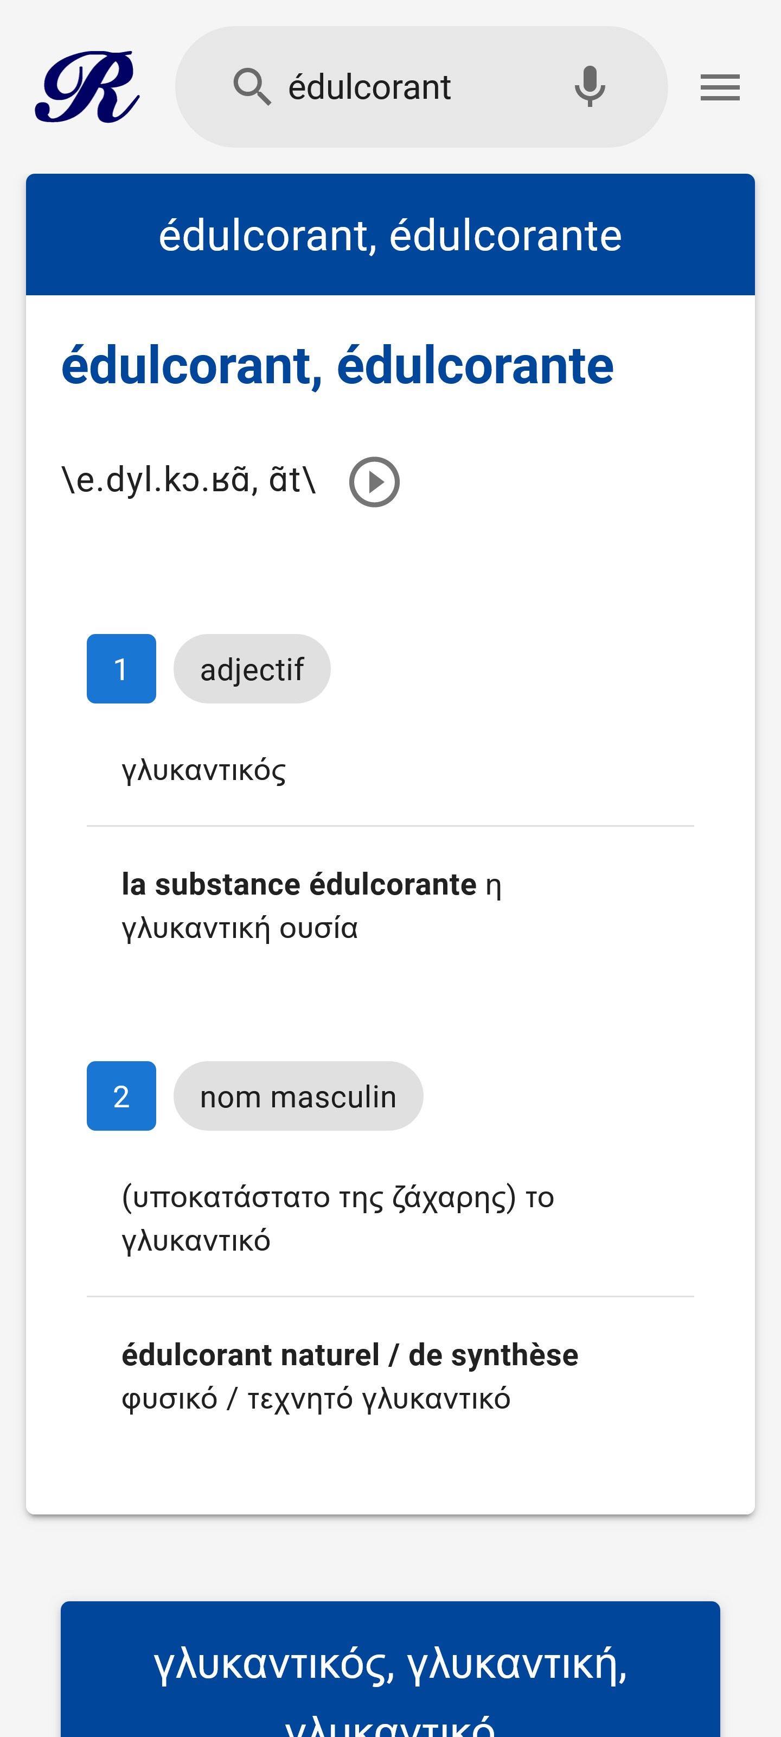Click the nom masculin label chip

tap(298, 1096)
